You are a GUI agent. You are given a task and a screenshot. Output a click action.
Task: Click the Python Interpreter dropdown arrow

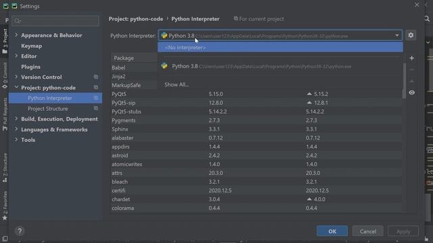pyautogui.click(x=397, y=35)
